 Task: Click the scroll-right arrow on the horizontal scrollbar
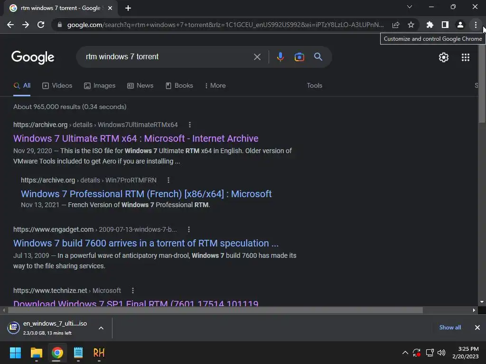tap(474, 310)
